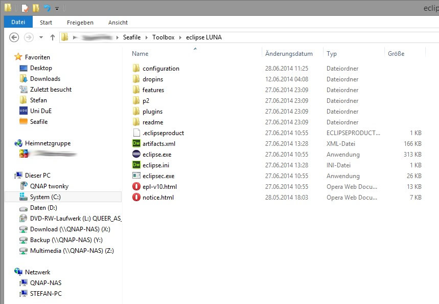Select Heimnetzgruppe in navigation pane
439x304 pixels.
[48, 143]
